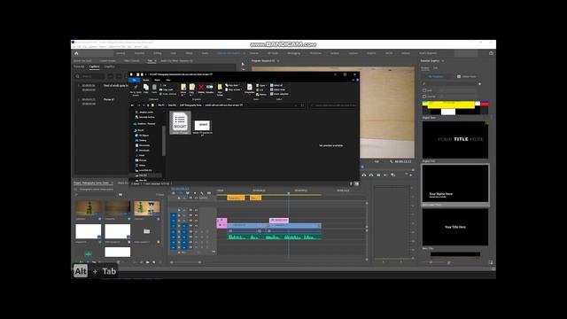Toggle track output eye for V1
Image resolution: width=567 pixels, height=319 pixels.
(196, 226)
